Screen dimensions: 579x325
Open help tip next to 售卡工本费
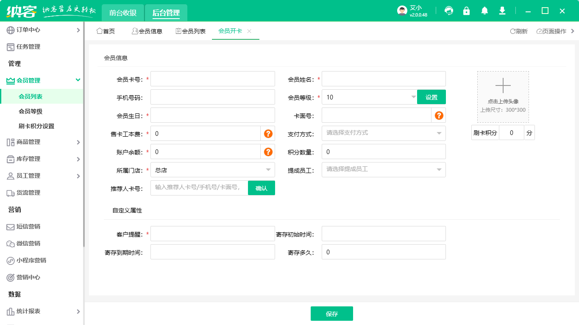coord(267,133)
